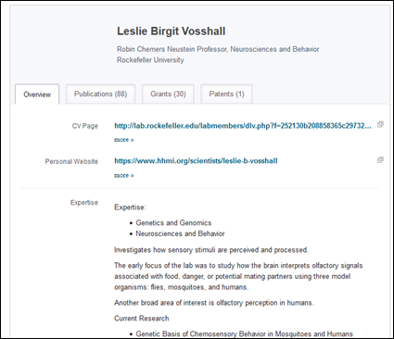Open the lab.rockefeller.edu CV page link
Screen dimensions: 394x339
point(243,126)
